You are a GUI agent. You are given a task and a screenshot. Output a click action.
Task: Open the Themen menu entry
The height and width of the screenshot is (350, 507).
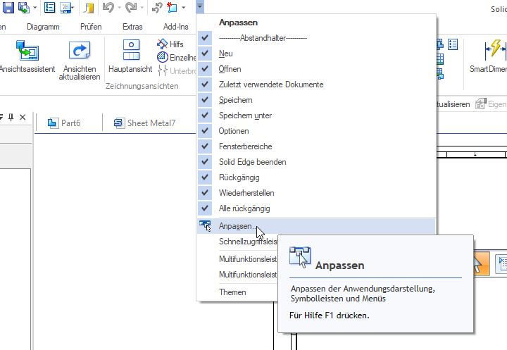click(238, 292)
